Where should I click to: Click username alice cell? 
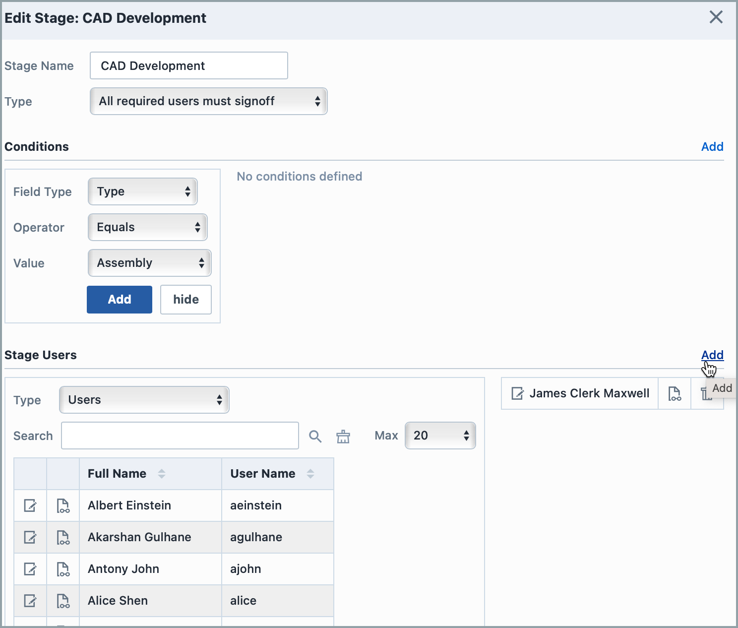pyautogui.click(x=278, y=601)
